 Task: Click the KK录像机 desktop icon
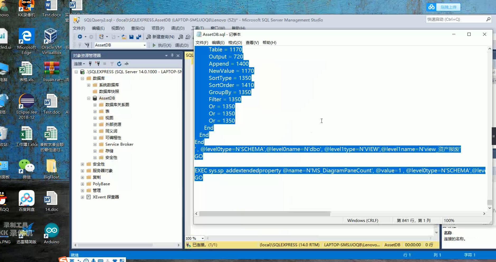pos(26,8)
